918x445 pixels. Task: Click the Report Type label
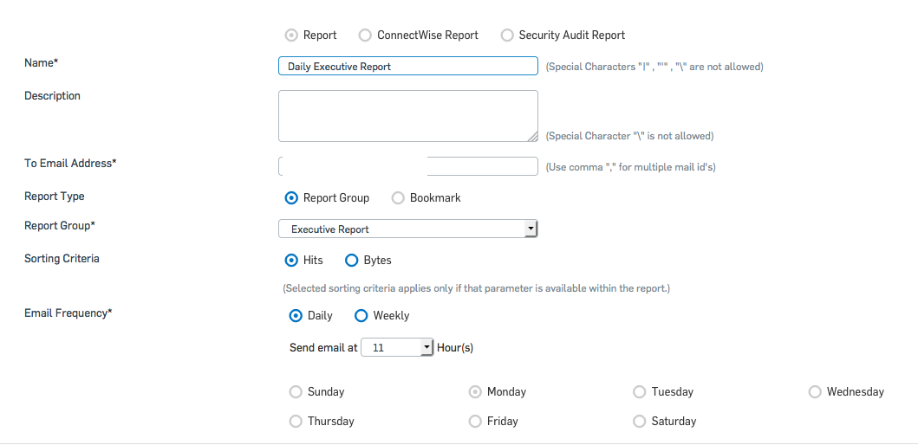pyautogui.click(x=54, y=196)
